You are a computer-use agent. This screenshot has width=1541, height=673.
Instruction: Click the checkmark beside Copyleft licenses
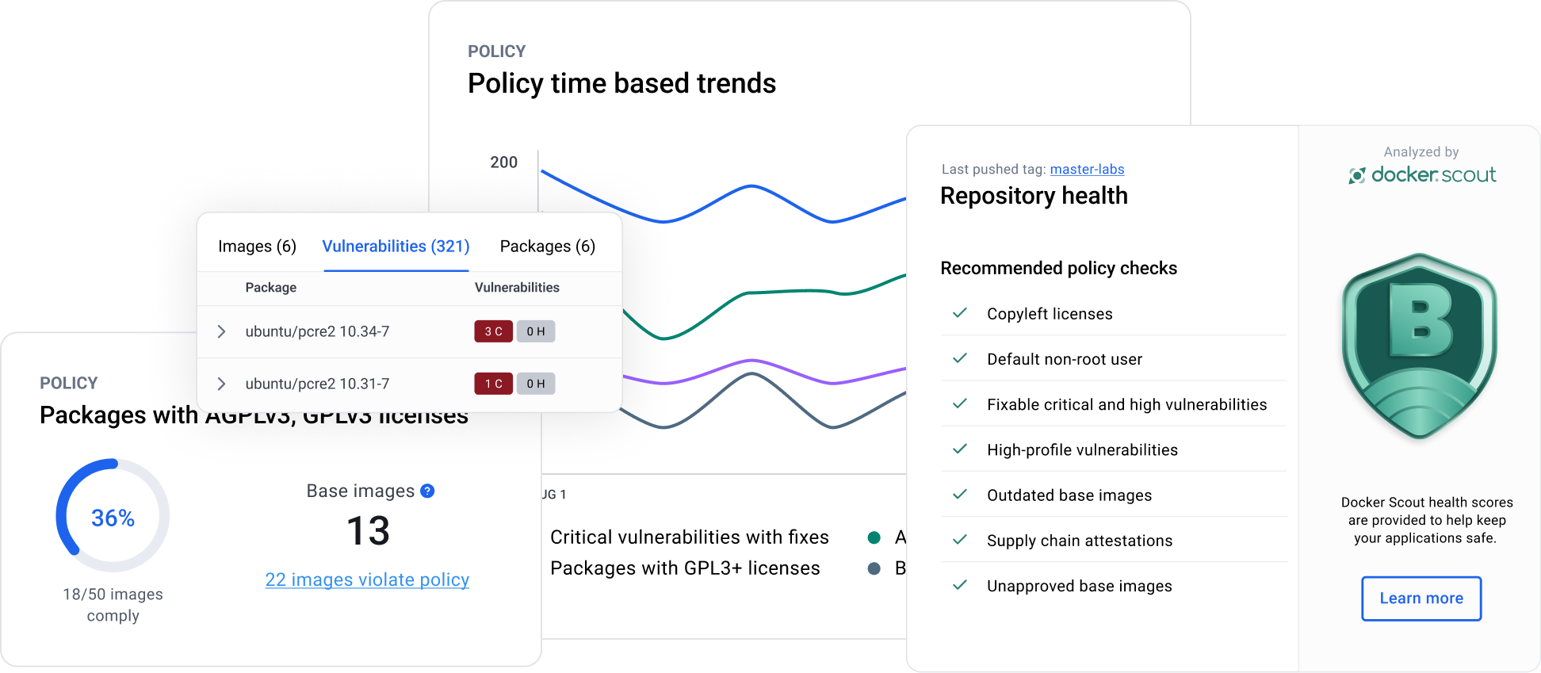pyautogui.click(x=959, y=313)
